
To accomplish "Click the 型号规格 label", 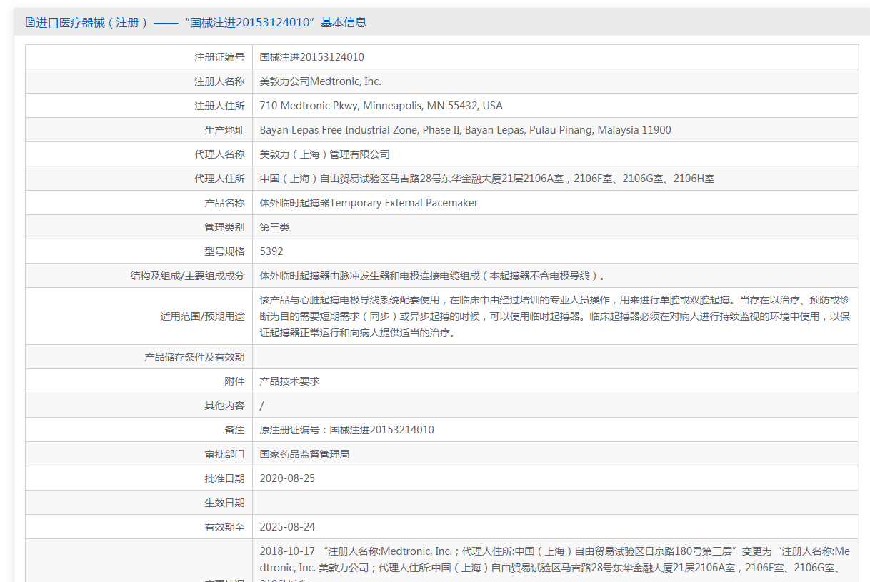I will coord(225,251).
